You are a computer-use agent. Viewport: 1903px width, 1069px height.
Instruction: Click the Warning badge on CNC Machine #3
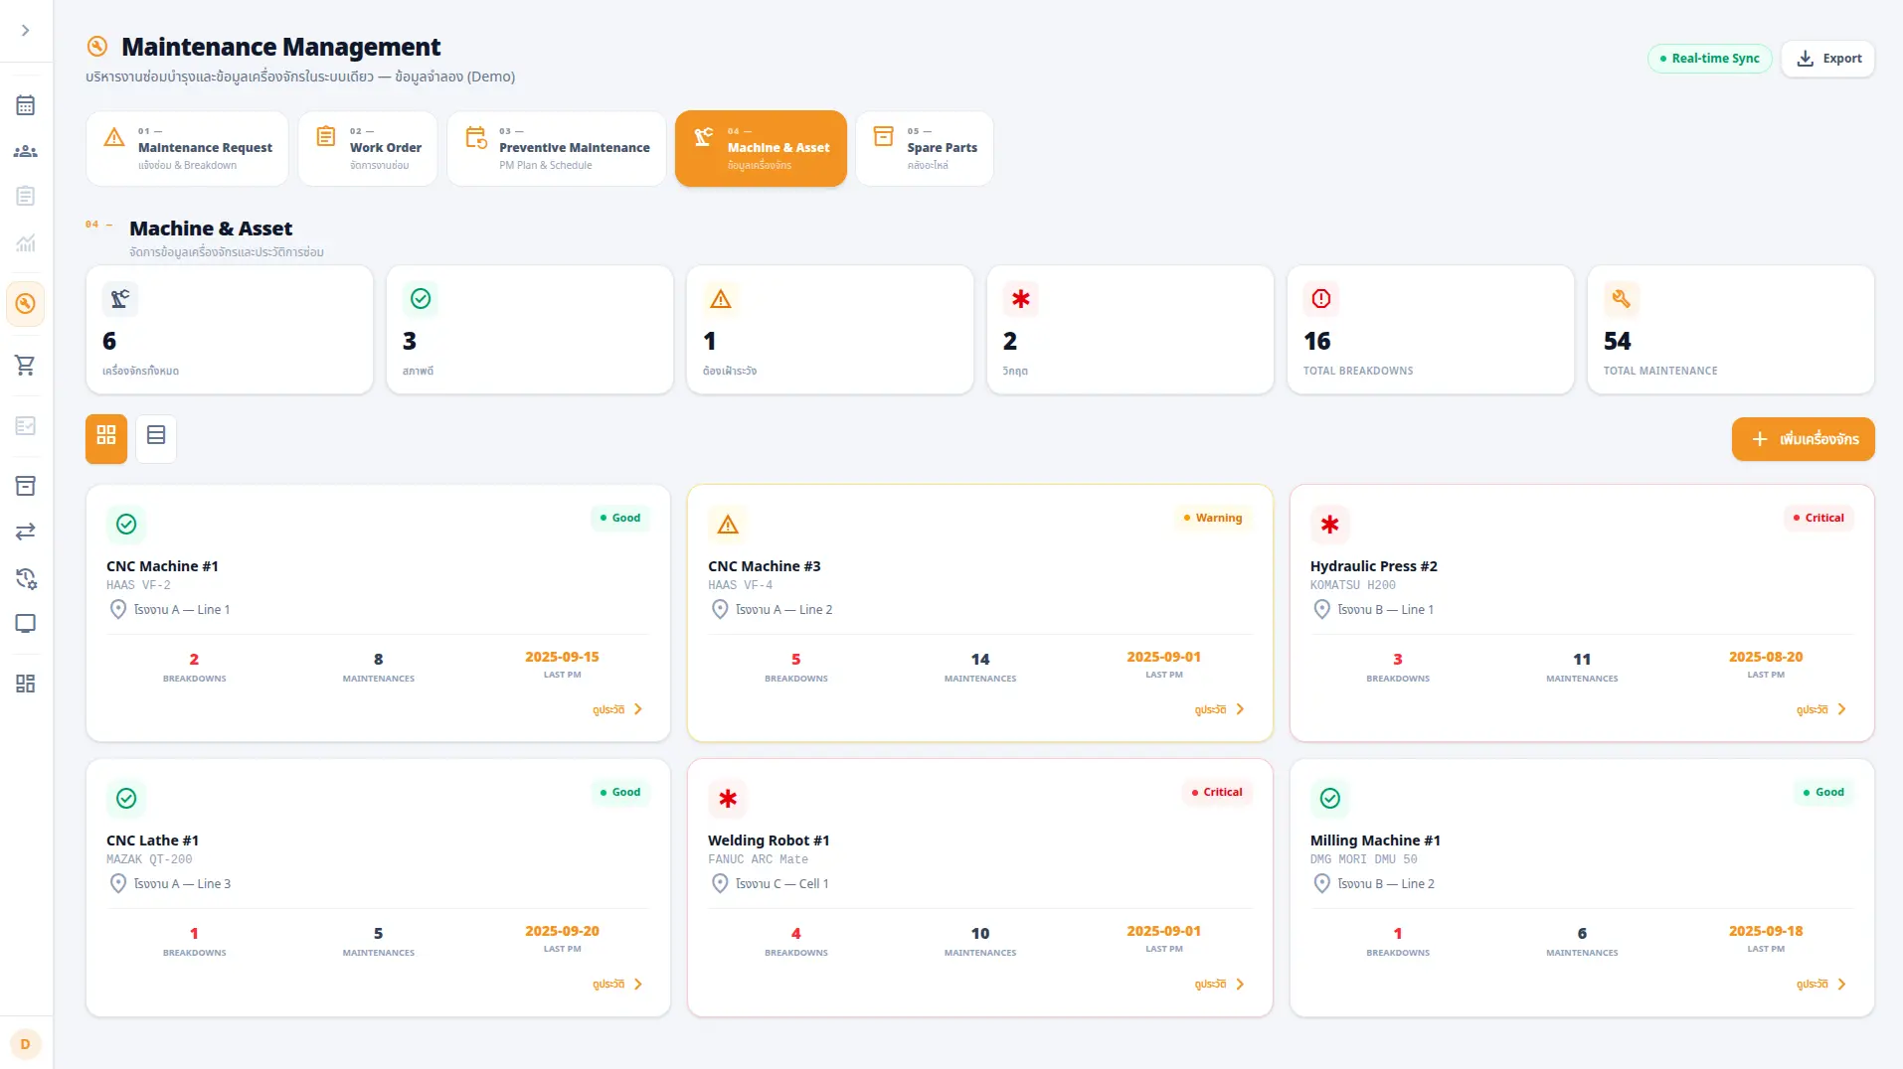coord(1213,518)
